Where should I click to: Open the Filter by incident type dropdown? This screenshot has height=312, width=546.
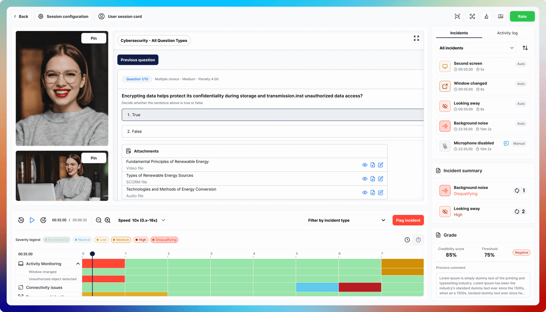[346, 220]
